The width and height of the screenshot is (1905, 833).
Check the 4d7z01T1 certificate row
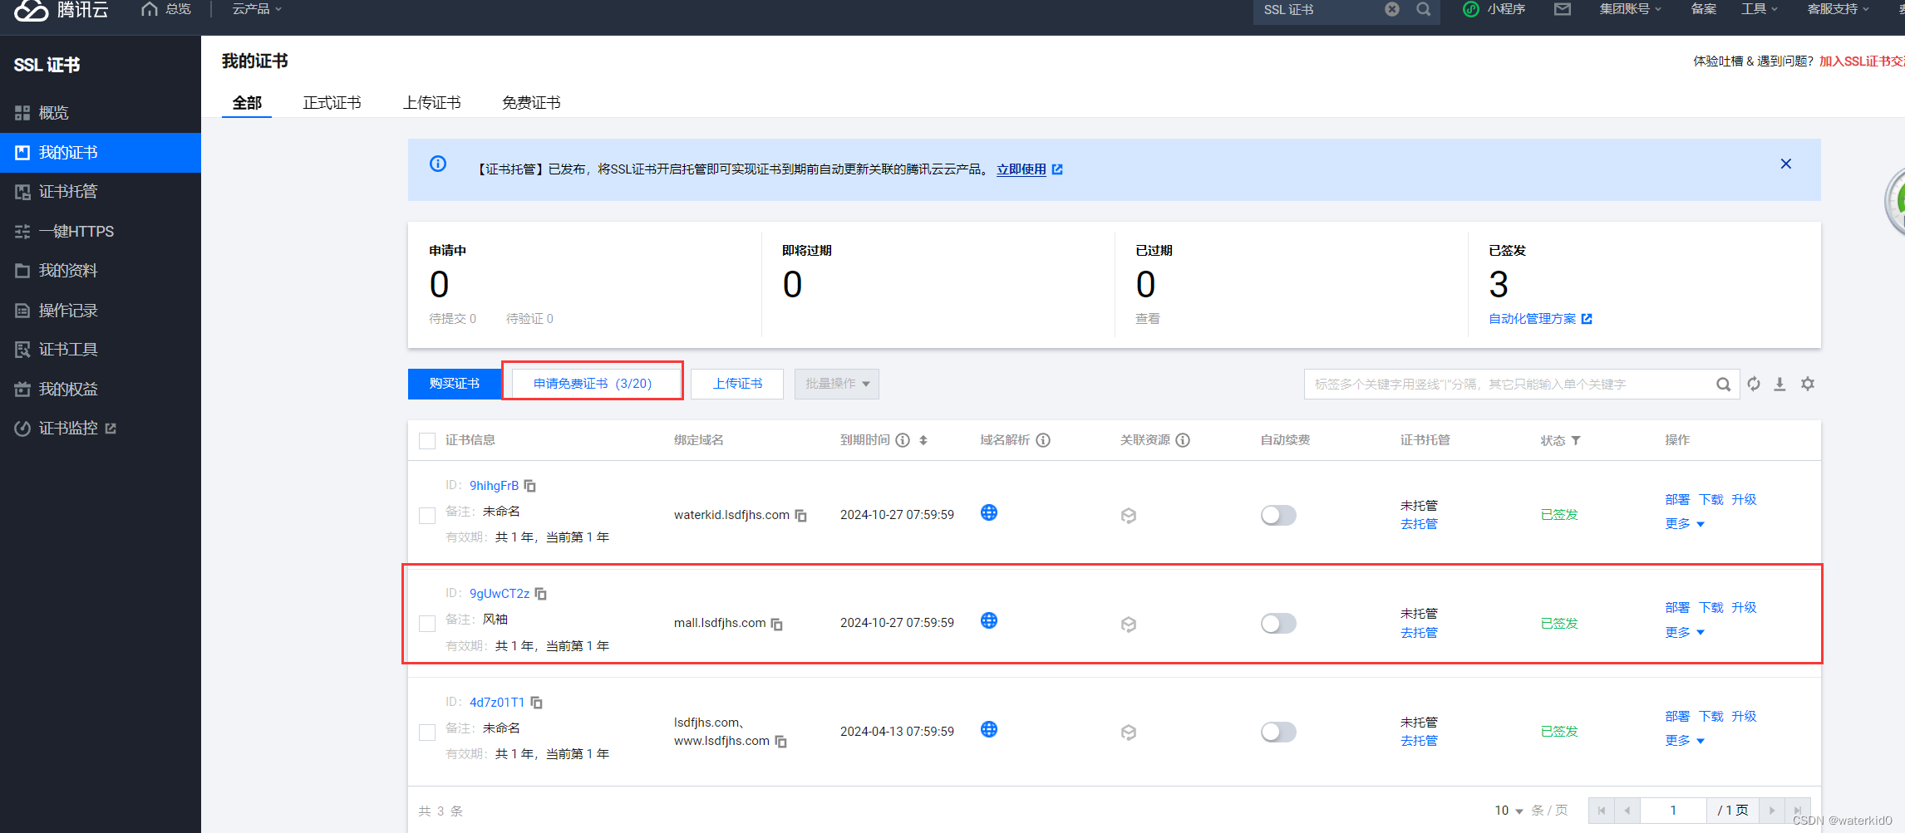(427, 733)
